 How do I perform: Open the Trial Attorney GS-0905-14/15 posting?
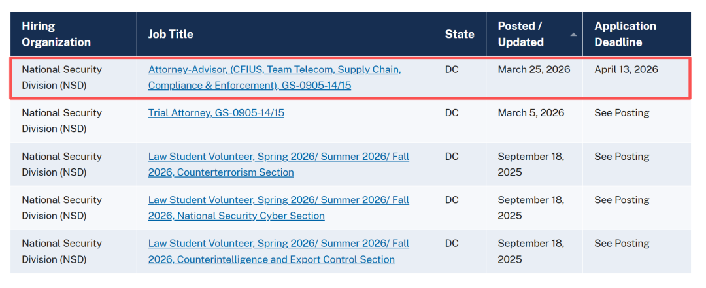coord(216,113)
